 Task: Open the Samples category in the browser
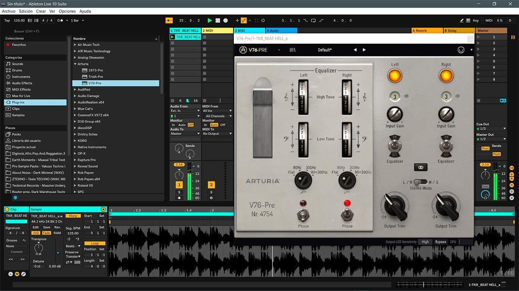click(19, 115)
